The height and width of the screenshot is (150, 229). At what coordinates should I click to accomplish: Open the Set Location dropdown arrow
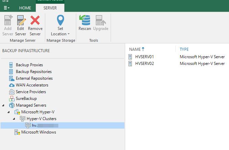point(69,34)
